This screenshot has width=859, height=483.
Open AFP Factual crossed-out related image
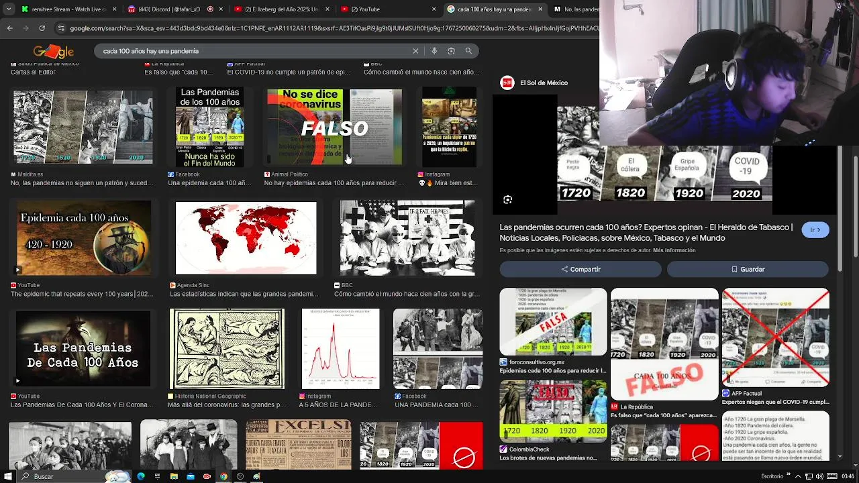point(776,337)
